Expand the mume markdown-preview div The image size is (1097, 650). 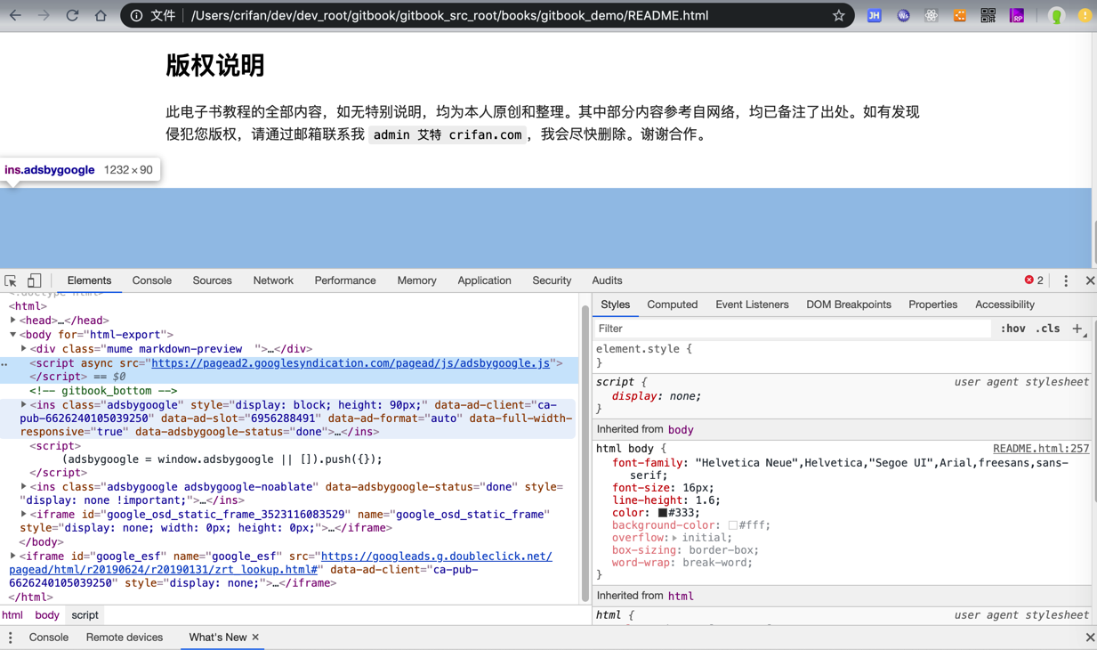coord(24,349)
